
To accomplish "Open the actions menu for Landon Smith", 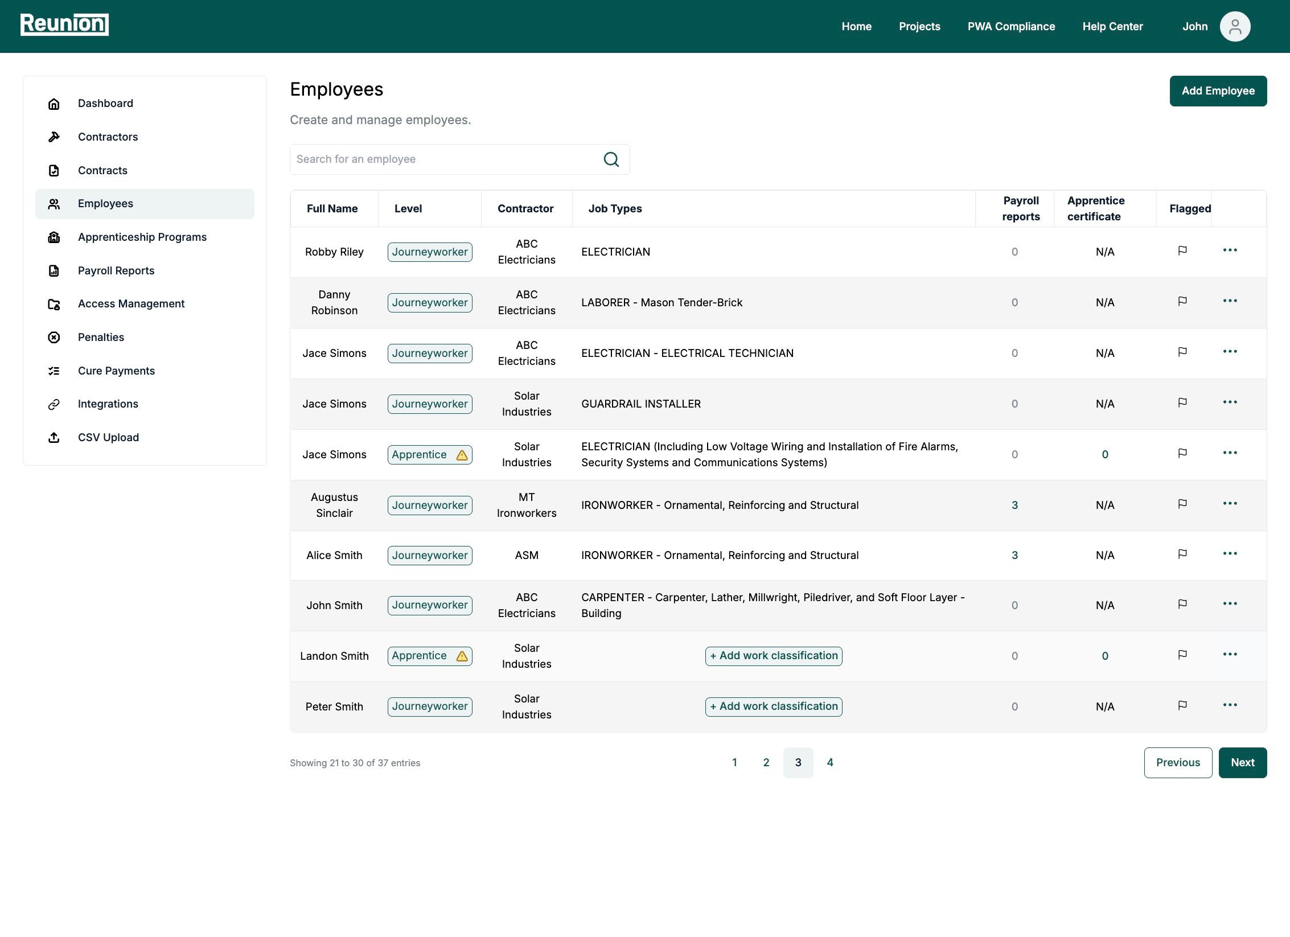I will (x=1230, y=655).
